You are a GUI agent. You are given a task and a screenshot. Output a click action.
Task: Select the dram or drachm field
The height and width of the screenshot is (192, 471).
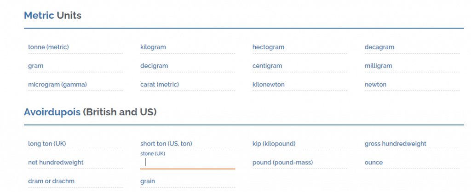pyautogui.click(x=75, y=182)
